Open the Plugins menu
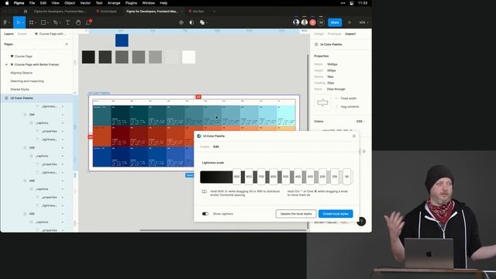 click(x=131, y=3)
